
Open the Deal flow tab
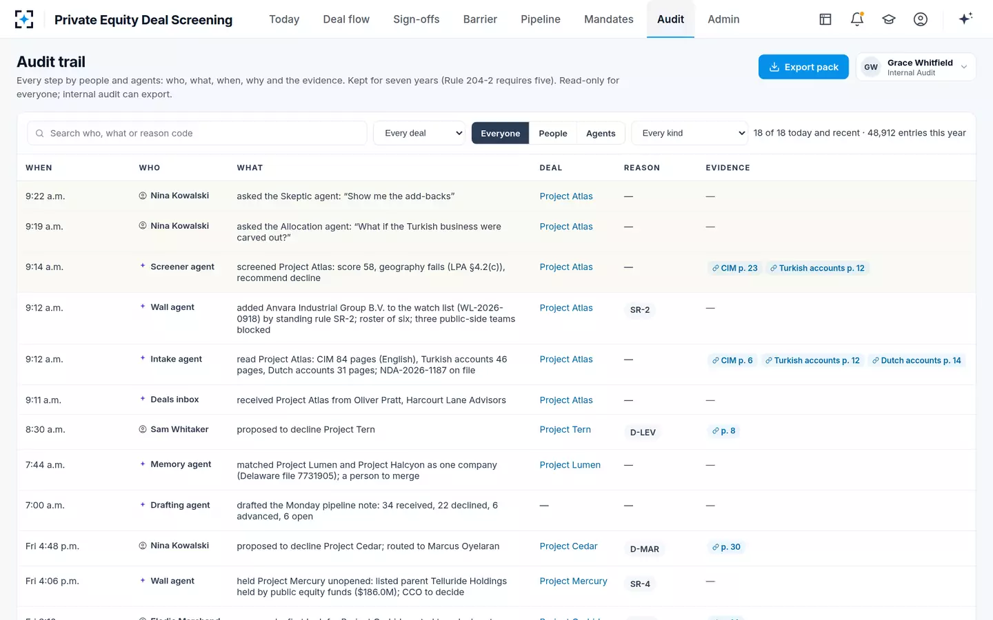[x=346, y=19]
